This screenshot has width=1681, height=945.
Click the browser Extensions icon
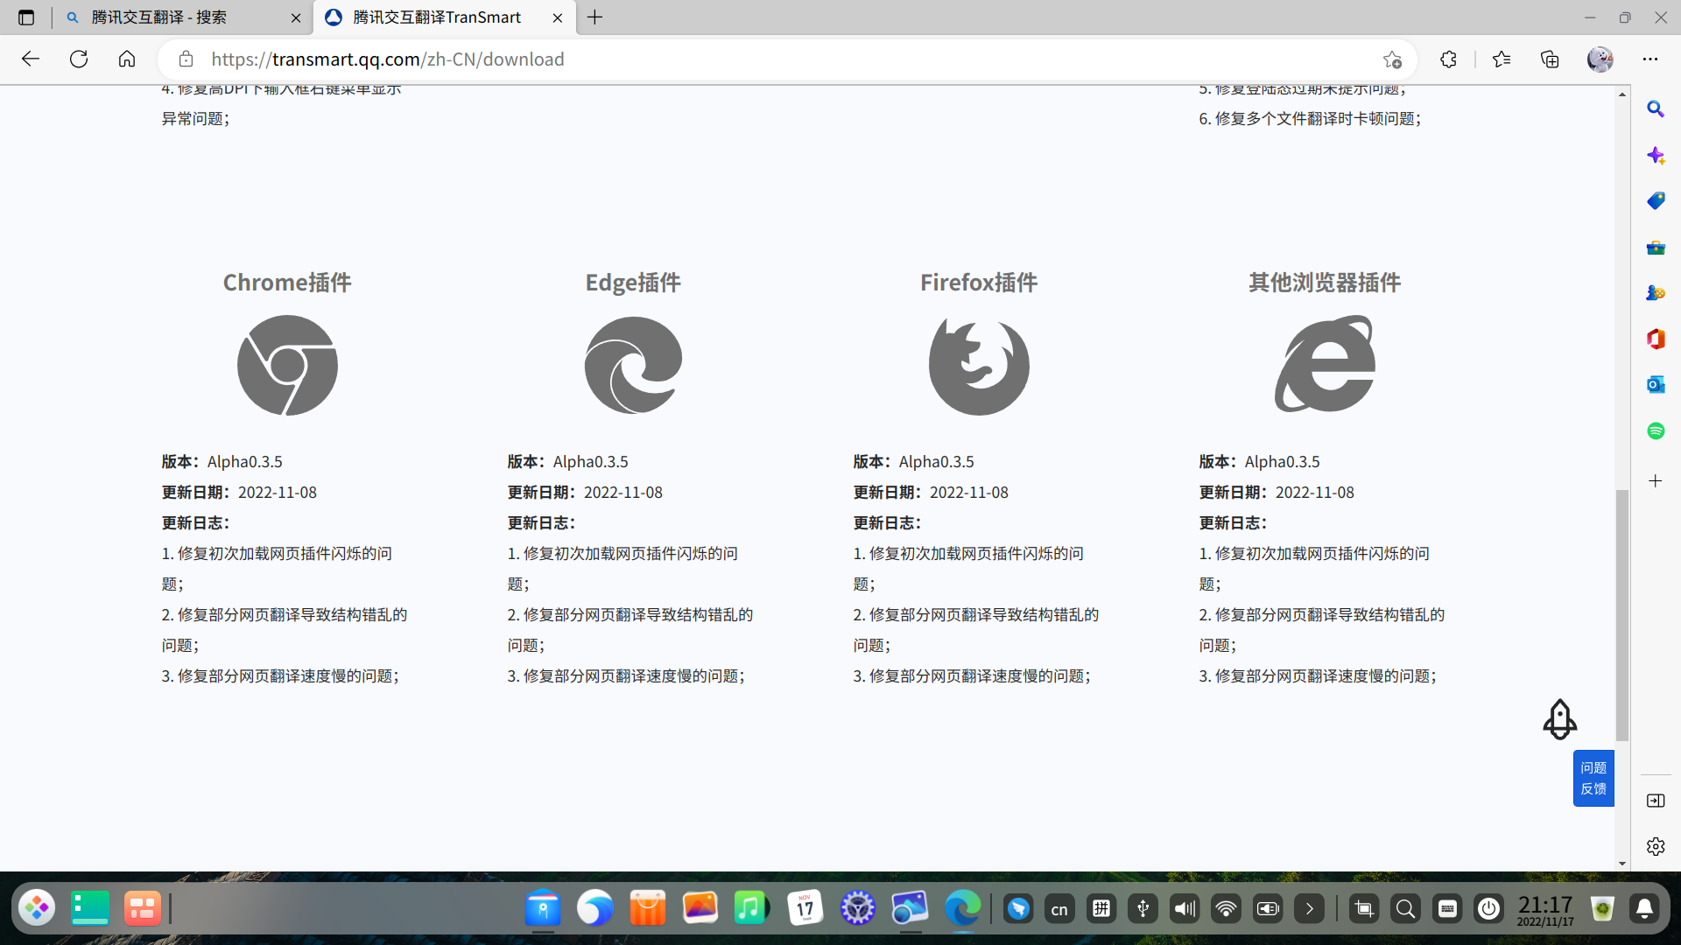1447,59
